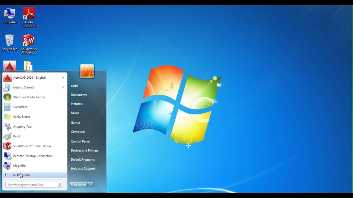Launch Magnifier entry
353x198 pixels.
click(x=34, y=166)
